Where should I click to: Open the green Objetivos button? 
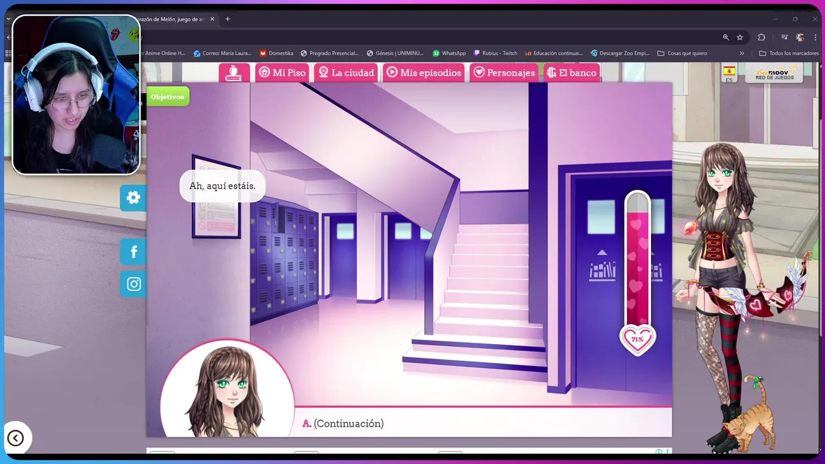point(168,97)
